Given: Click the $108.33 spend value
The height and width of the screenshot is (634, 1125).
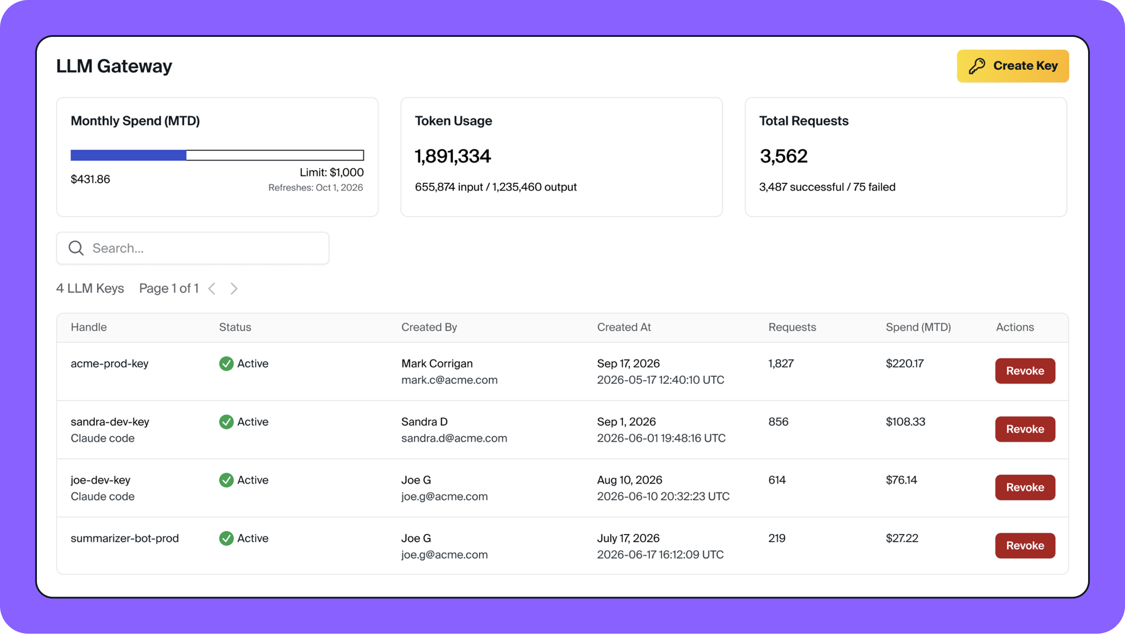Looking at the screenshot, I should (x=905, y=422).
